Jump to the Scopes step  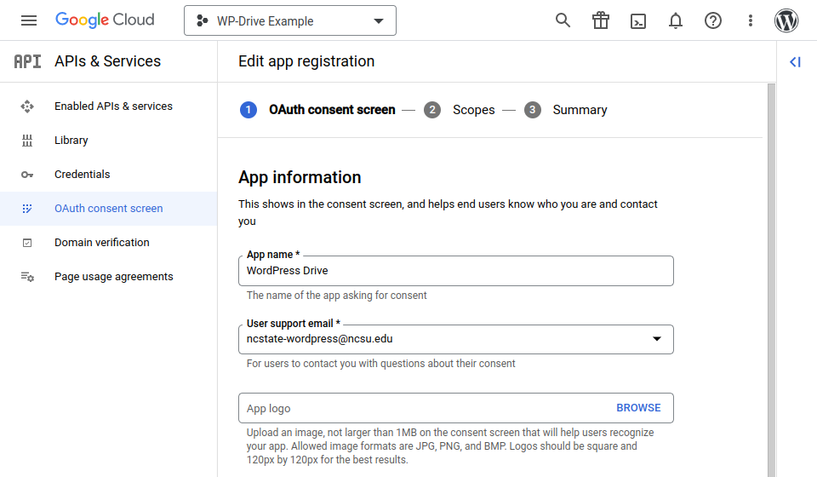(473, 110)
